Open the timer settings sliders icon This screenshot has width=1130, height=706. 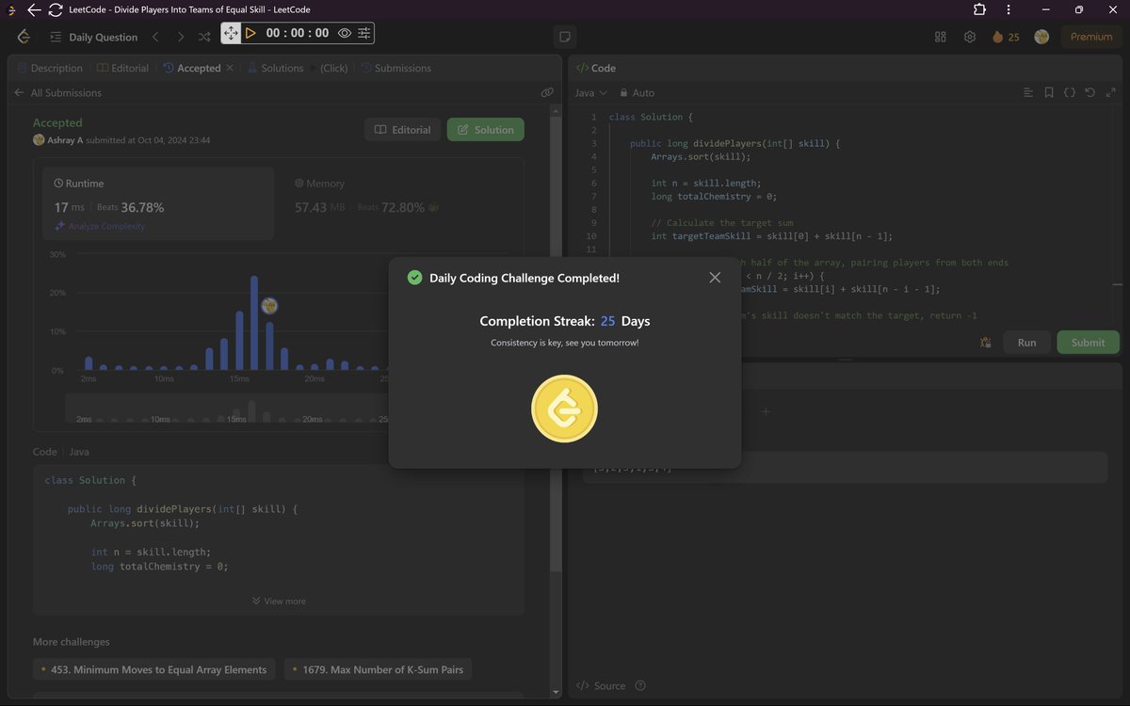pos(364,33)
